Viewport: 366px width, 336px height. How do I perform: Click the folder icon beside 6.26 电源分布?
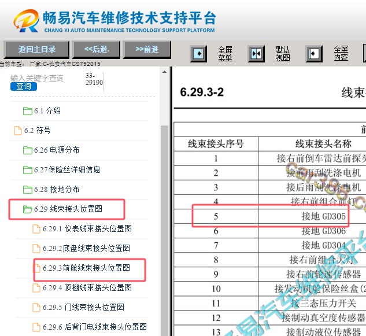click(28, 150)
